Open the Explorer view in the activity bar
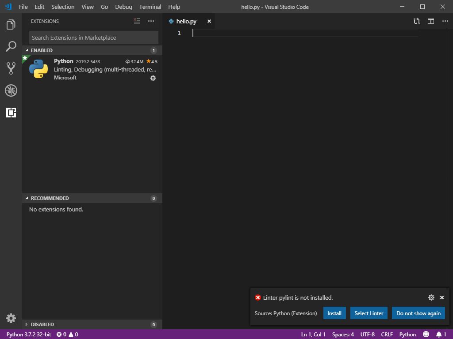Screen dimensions: 453x339 pos(11,24)
